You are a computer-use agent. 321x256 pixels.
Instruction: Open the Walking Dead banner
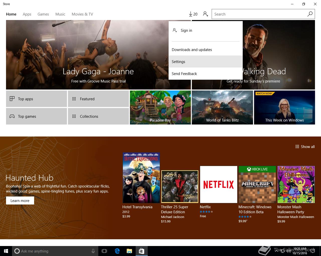(x=279, y=55)
